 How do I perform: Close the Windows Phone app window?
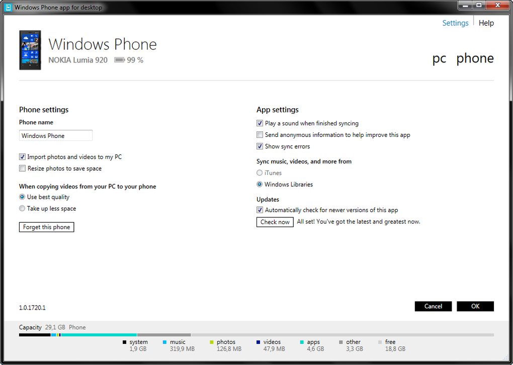(497, 5)
